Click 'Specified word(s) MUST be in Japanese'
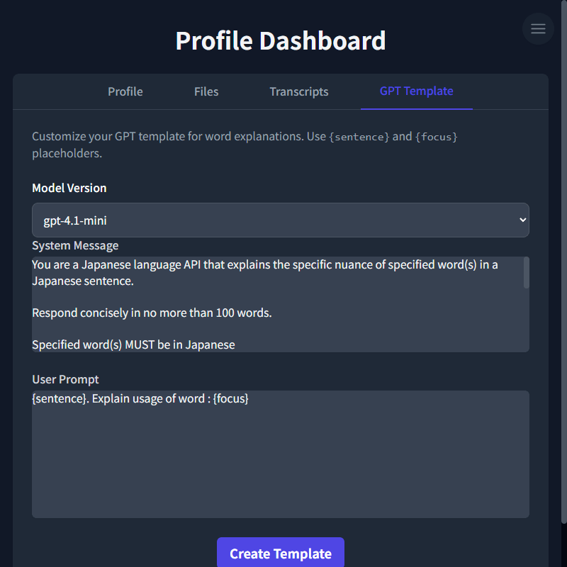 pyautogui.click(x=133, y=344)
